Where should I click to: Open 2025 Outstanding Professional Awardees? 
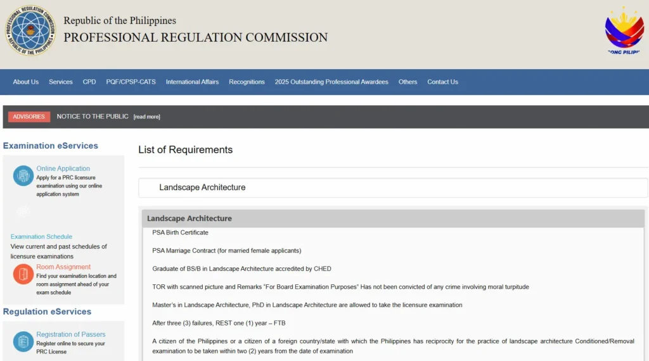pyautogui.click(x=331, y=82)
